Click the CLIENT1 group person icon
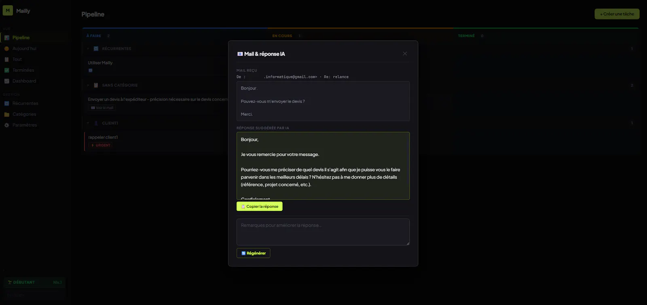This screenshot has height=305, width=647. click(x=96, y=123)
